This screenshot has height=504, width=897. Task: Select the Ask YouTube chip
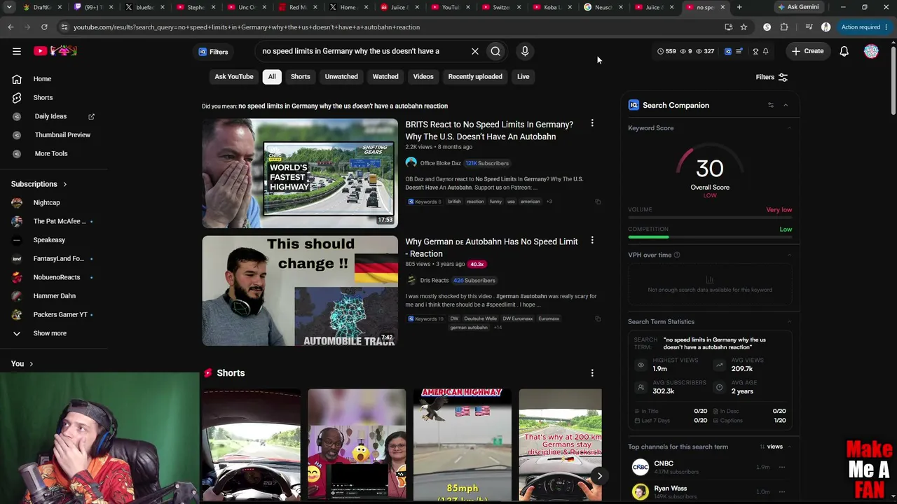tap(234, 76)
